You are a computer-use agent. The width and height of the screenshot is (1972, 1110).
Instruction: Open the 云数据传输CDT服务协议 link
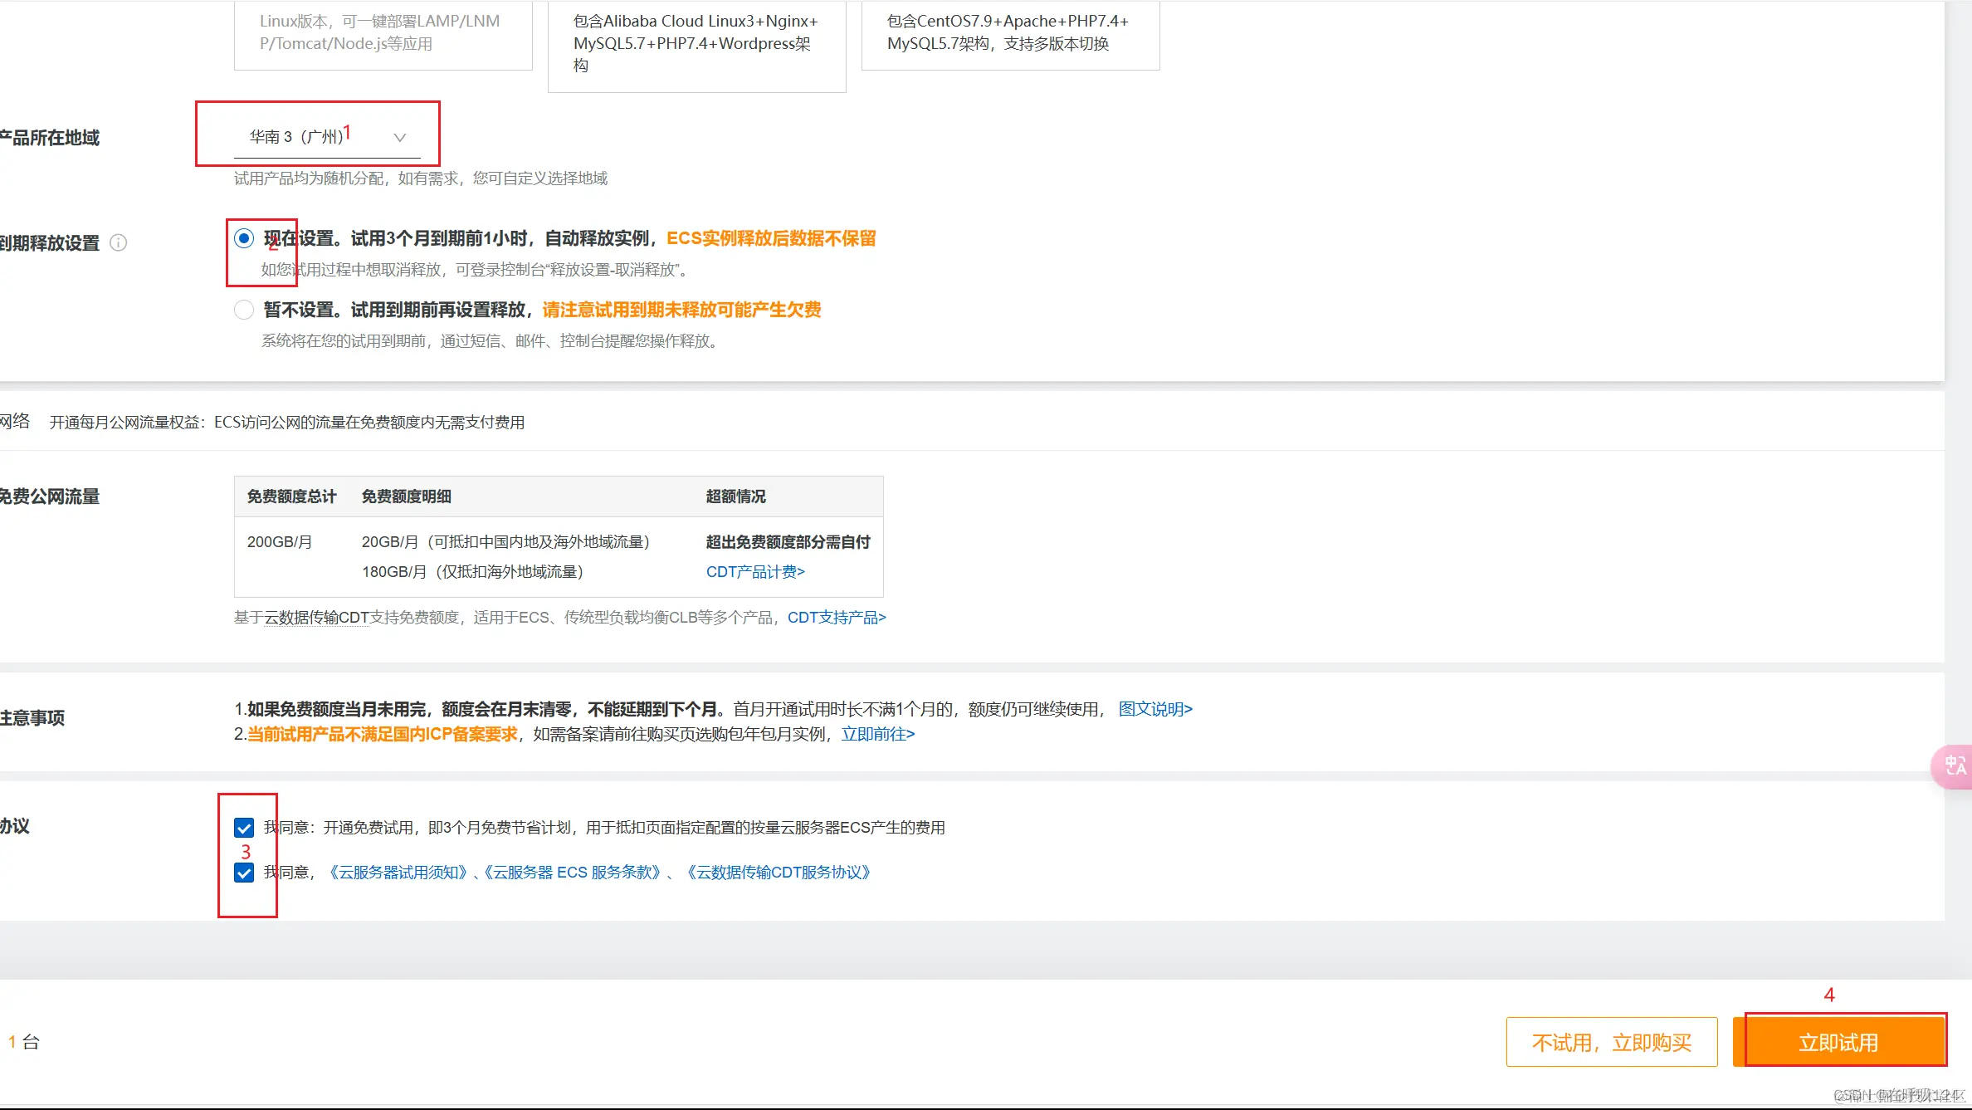click(x=778, y=873)
